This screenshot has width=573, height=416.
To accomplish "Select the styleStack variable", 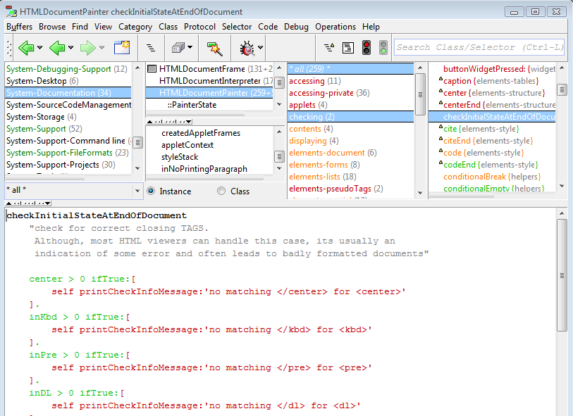I will pyautogui.click(x=209, y=157).
